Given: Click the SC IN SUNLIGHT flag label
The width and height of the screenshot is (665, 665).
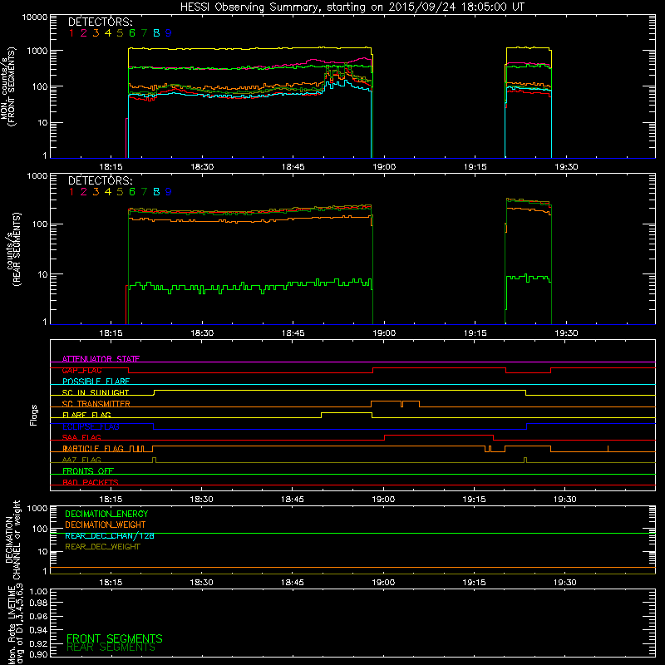Looking at the screenshot, I should click(x=96, y=392).
